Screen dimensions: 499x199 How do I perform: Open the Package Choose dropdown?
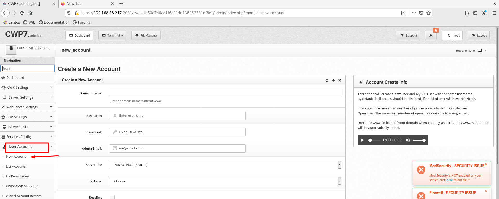point(225,181)
